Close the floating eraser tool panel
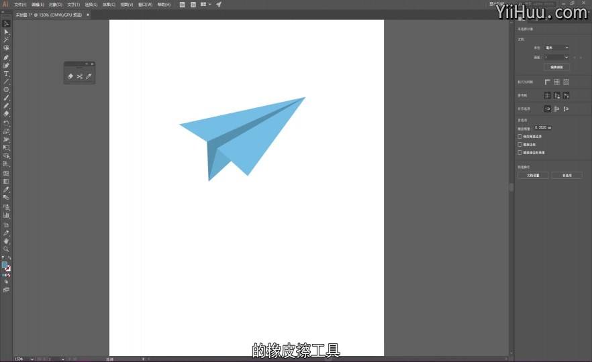This screenshot has width=592, height=362. coord(92,64)
